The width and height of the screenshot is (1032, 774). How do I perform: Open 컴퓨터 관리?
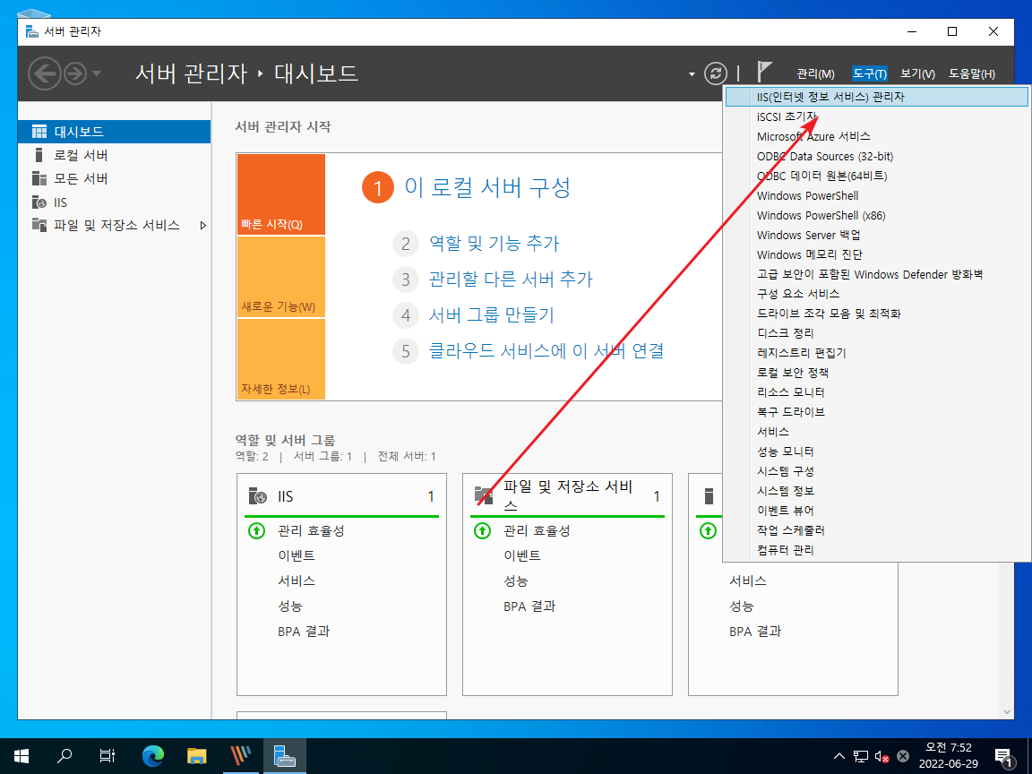click(877, 550)
